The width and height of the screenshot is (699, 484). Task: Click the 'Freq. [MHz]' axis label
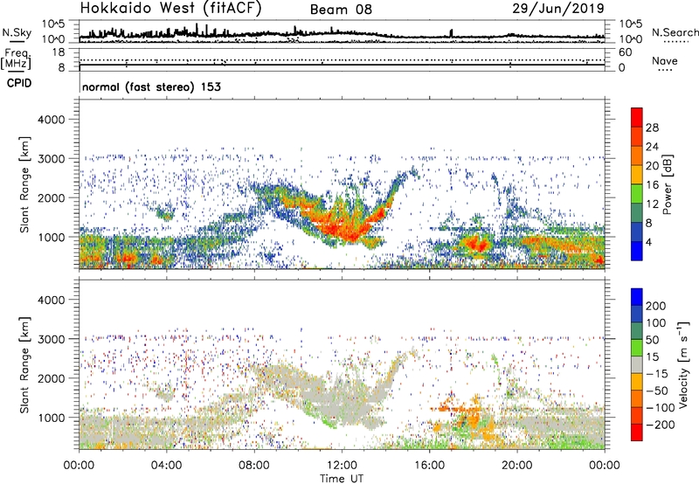[17, 59]
